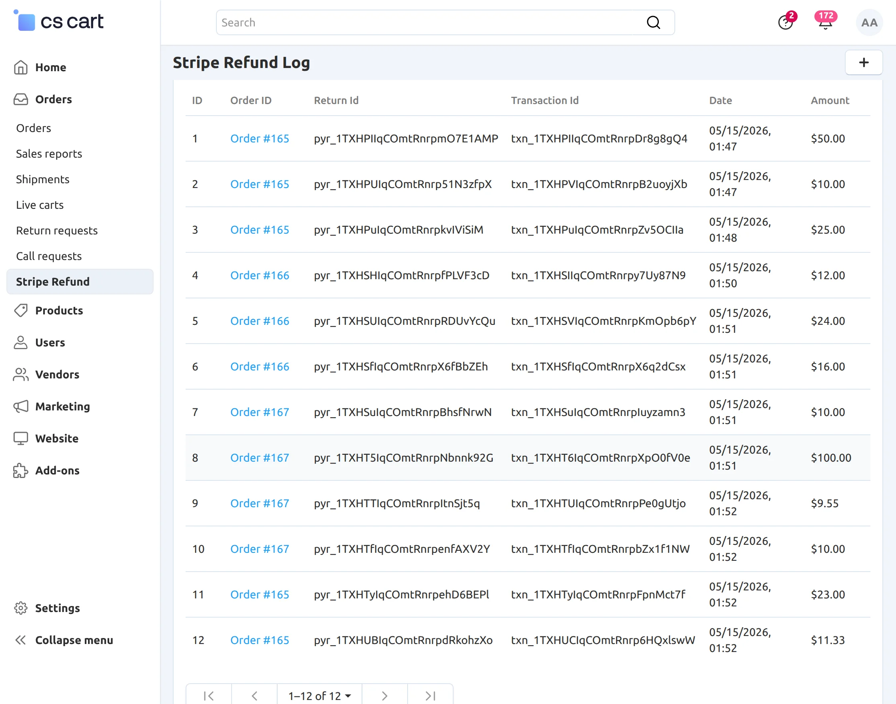Click the Stripe Refund Log page title
This screenshot has height=704, width=896.
click(242, 63)
